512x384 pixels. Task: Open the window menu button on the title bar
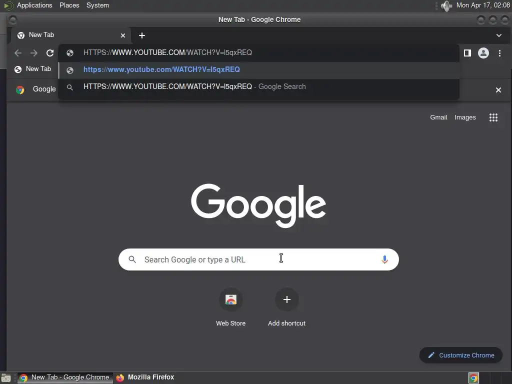(x=12, y=20)
